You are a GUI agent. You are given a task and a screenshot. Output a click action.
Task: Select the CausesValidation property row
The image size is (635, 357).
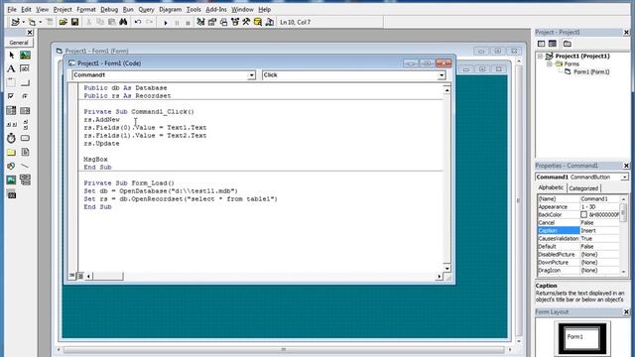(x=578, y=239)
